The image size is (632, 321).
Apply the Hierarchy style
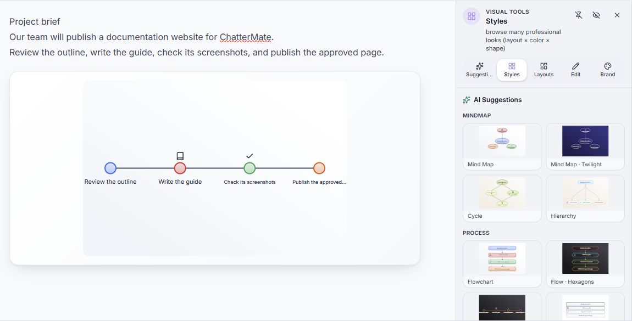585,198
